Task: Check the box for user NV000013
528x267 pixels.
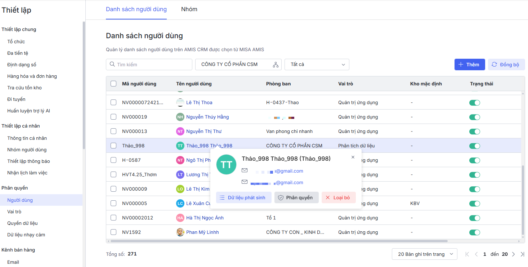Action: [113, 131]
